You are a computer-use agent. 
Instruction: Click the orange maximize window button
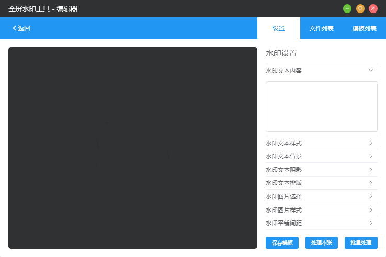360,8
